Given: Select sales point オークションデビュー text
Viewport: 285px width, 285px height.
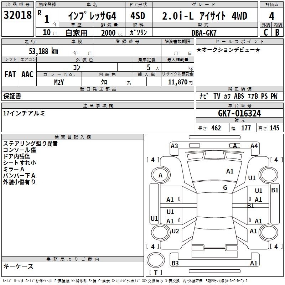Looking at the screenshot, I should click(228, 50).
